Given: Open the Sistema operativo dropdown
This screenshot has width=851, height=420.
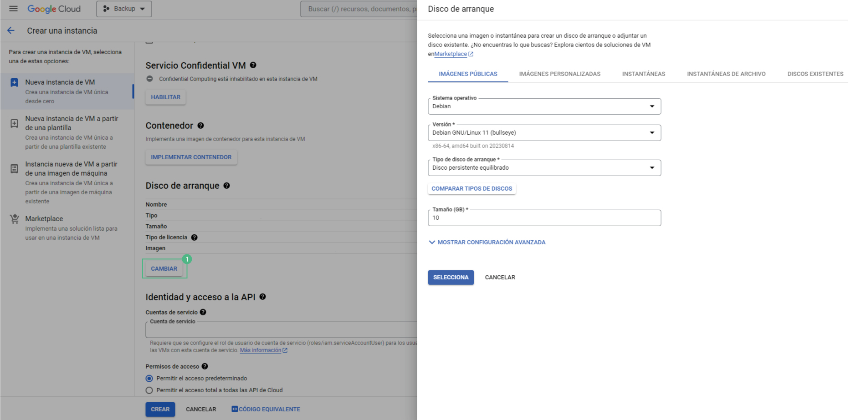Looking at the screenshot, I should [x=544, y=106].
